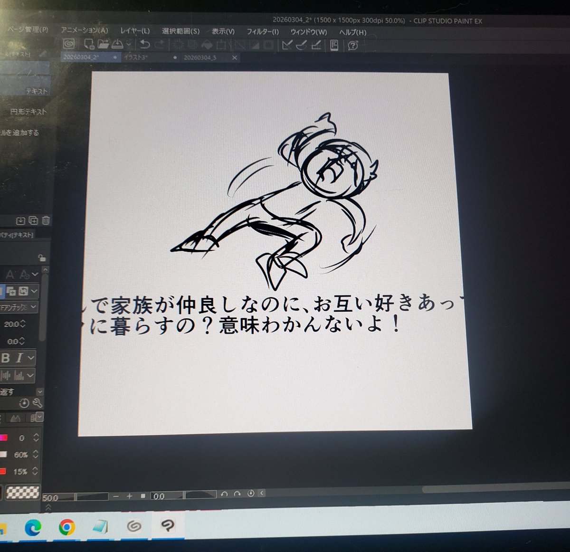Open Google Chrome from taskbar
The image size is (570, 552).
pos(67,527)
